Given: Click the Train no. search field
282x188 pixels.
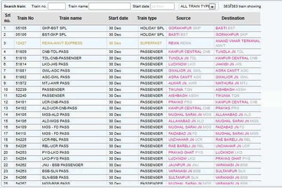Looking at the screenshot, I should click(57, 6).
